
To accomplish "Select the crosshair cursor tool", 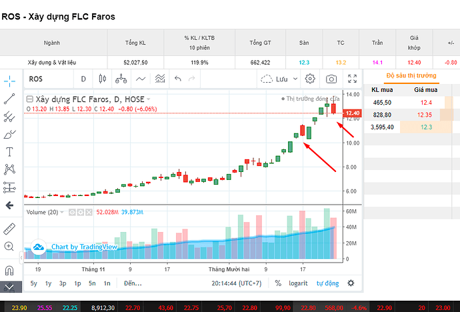I will (x=9, y=81).
